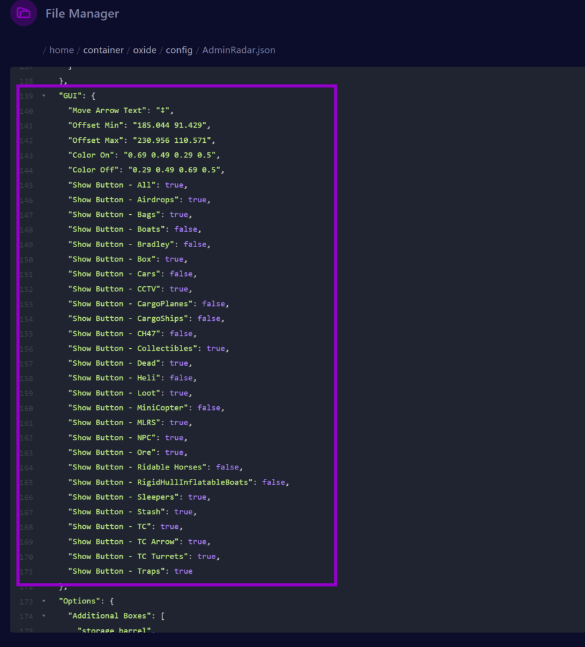Click the false value for Show Button - Ridable Horses
Screen dimensions: 585x647
[227, 467]
